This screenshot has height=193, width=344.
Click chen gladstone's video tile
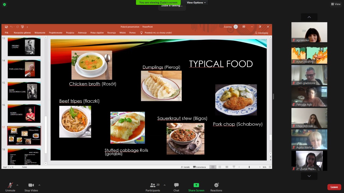(309, 75)
